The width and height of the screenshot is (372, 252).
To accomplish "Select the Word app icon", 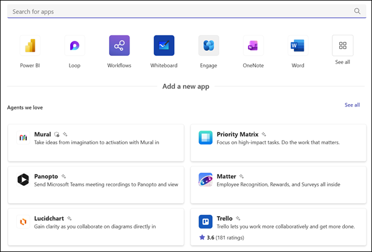I will pos(298,45).
